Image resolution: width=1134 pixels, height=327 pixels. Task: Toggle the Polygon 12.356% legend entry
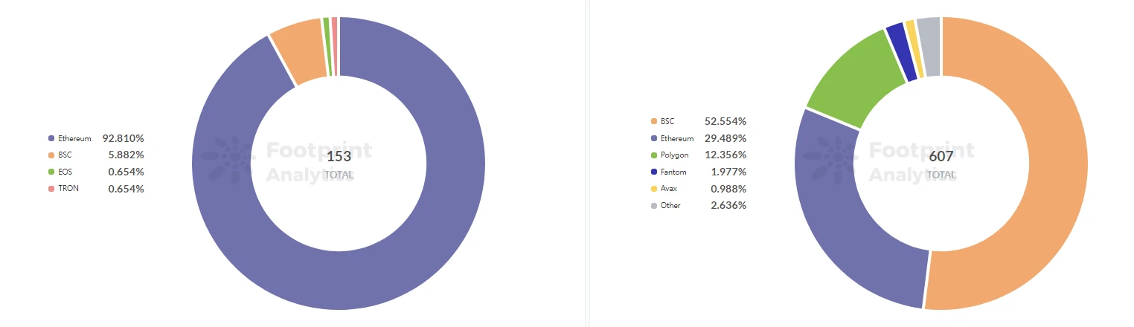698,155
